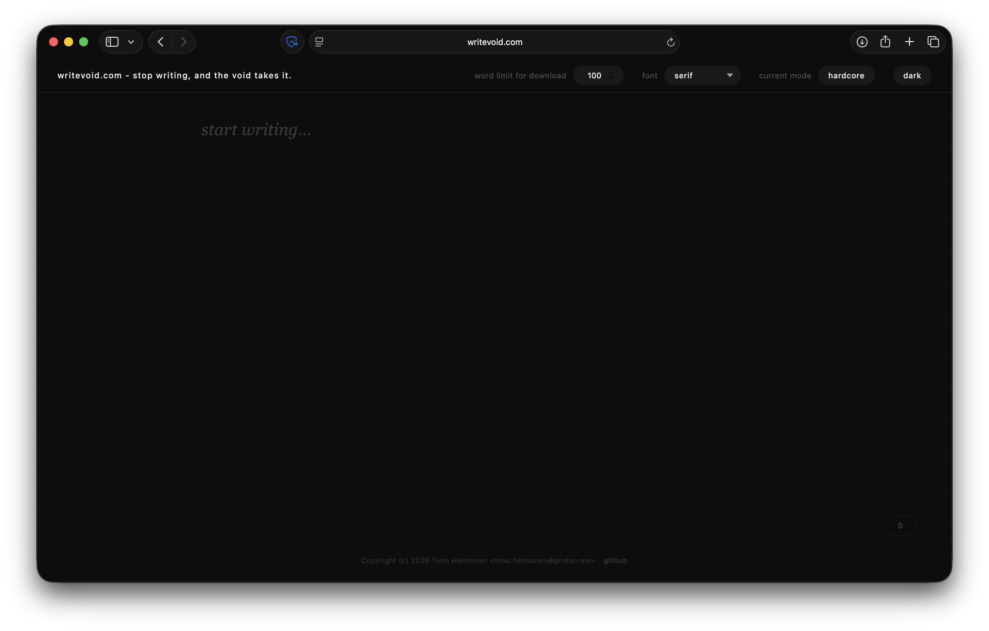
Task: Open the page settings icon in address bar
Action: click(x=319, y=41)
